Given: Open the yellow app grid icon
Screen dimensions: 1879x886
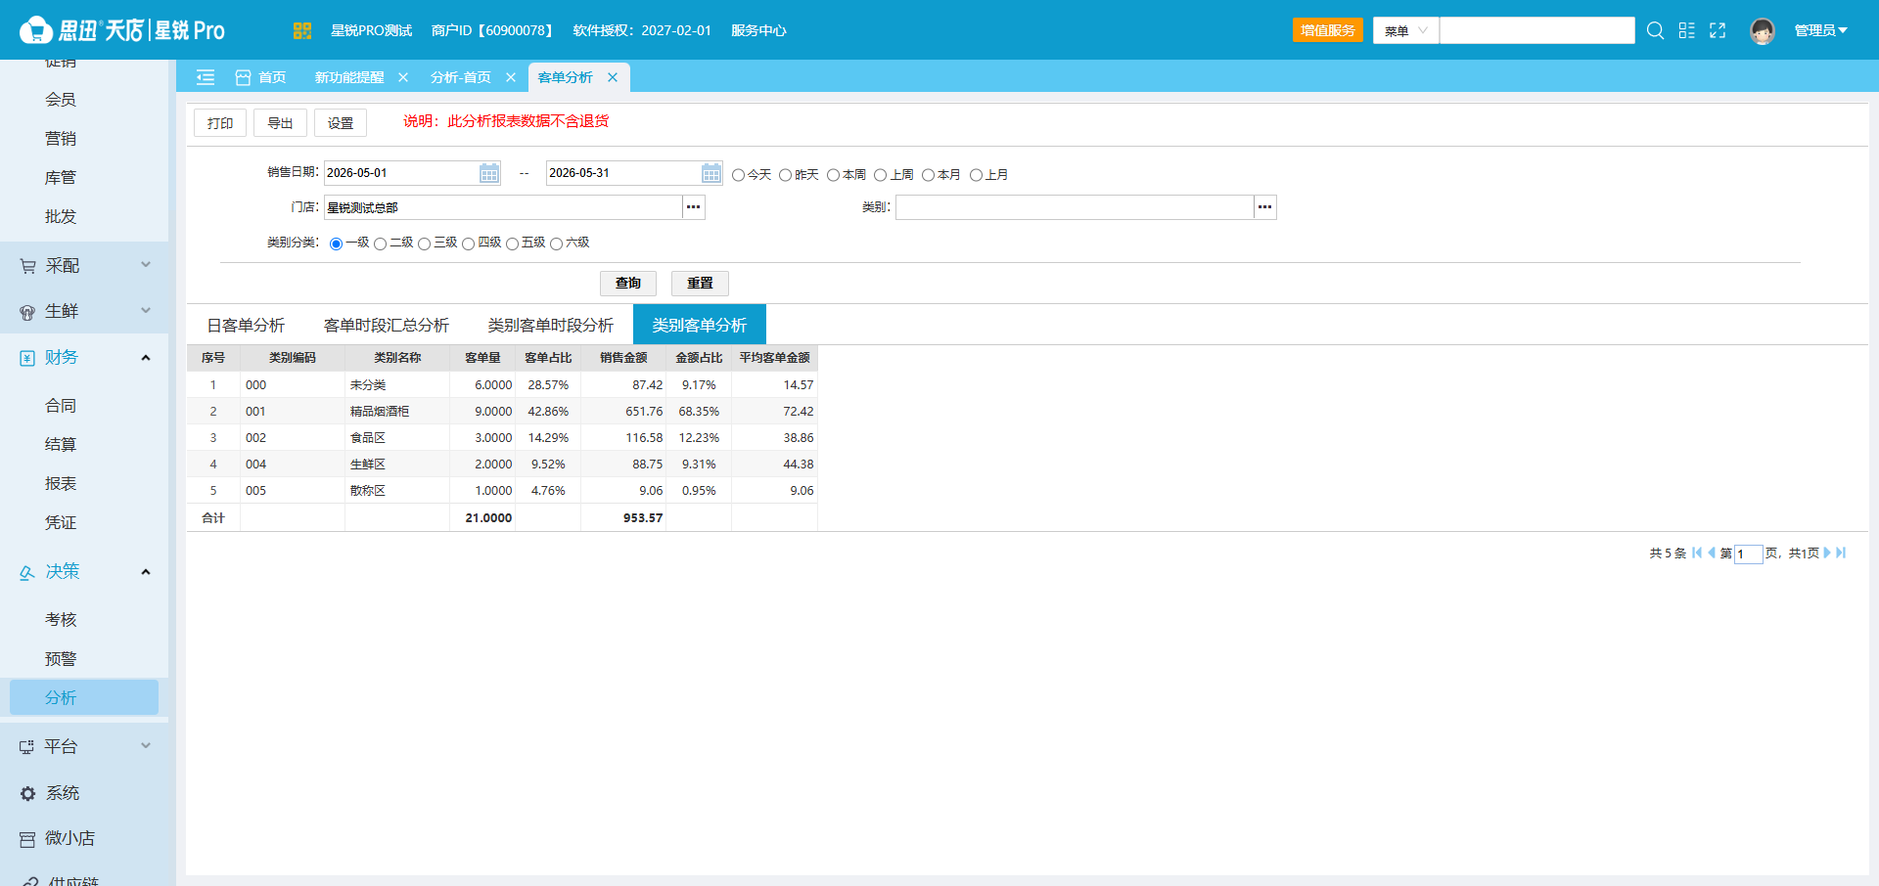Looking at the screenshot, I should click(301, 30).
